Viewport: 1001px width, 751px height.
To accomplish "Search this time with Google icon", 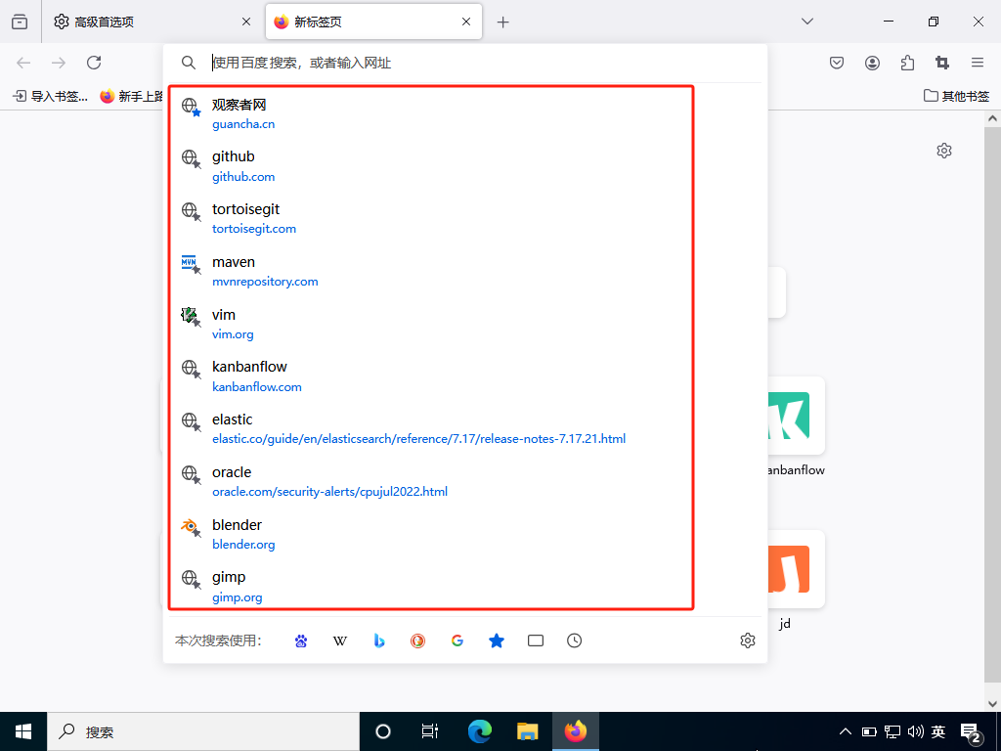I will click(457, 641).
